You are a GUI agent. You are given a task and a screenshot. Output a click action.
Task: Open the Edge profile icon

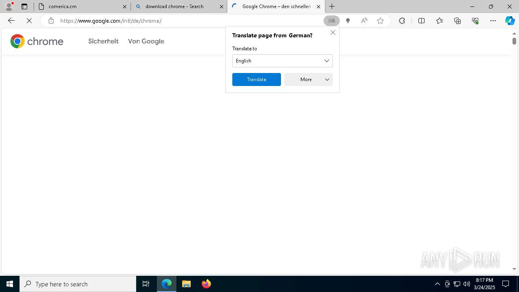(x=9, y=6)
